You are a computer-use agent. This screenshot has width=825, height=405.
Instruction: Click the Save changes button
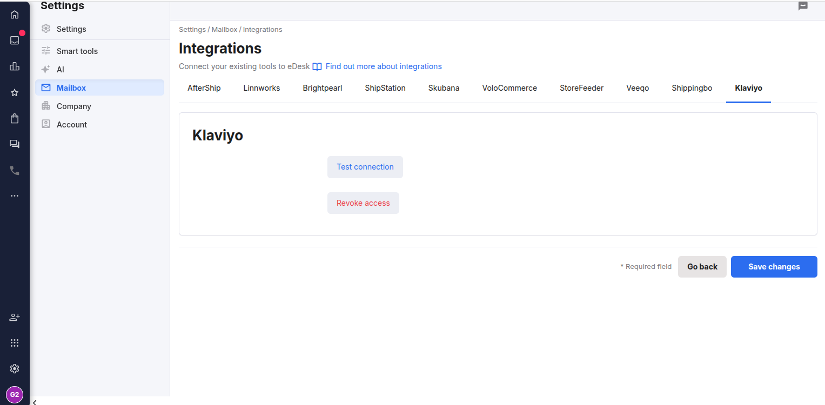tap(774, 266)
